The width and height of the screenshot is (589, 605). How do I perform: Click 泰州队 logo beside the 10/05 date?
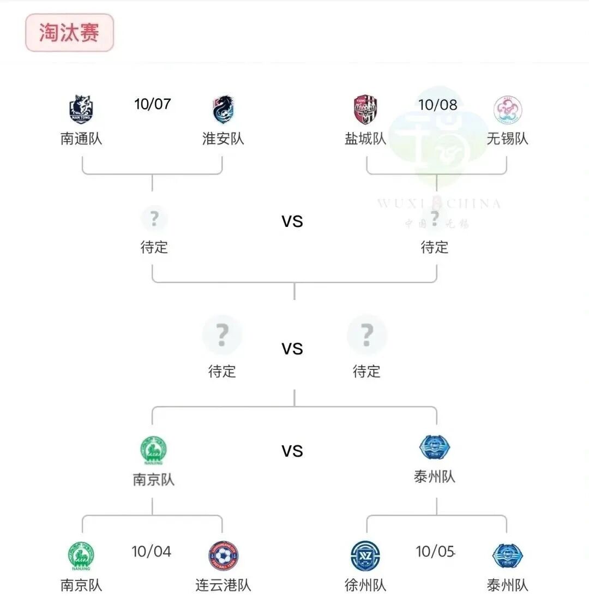(507, 556)
